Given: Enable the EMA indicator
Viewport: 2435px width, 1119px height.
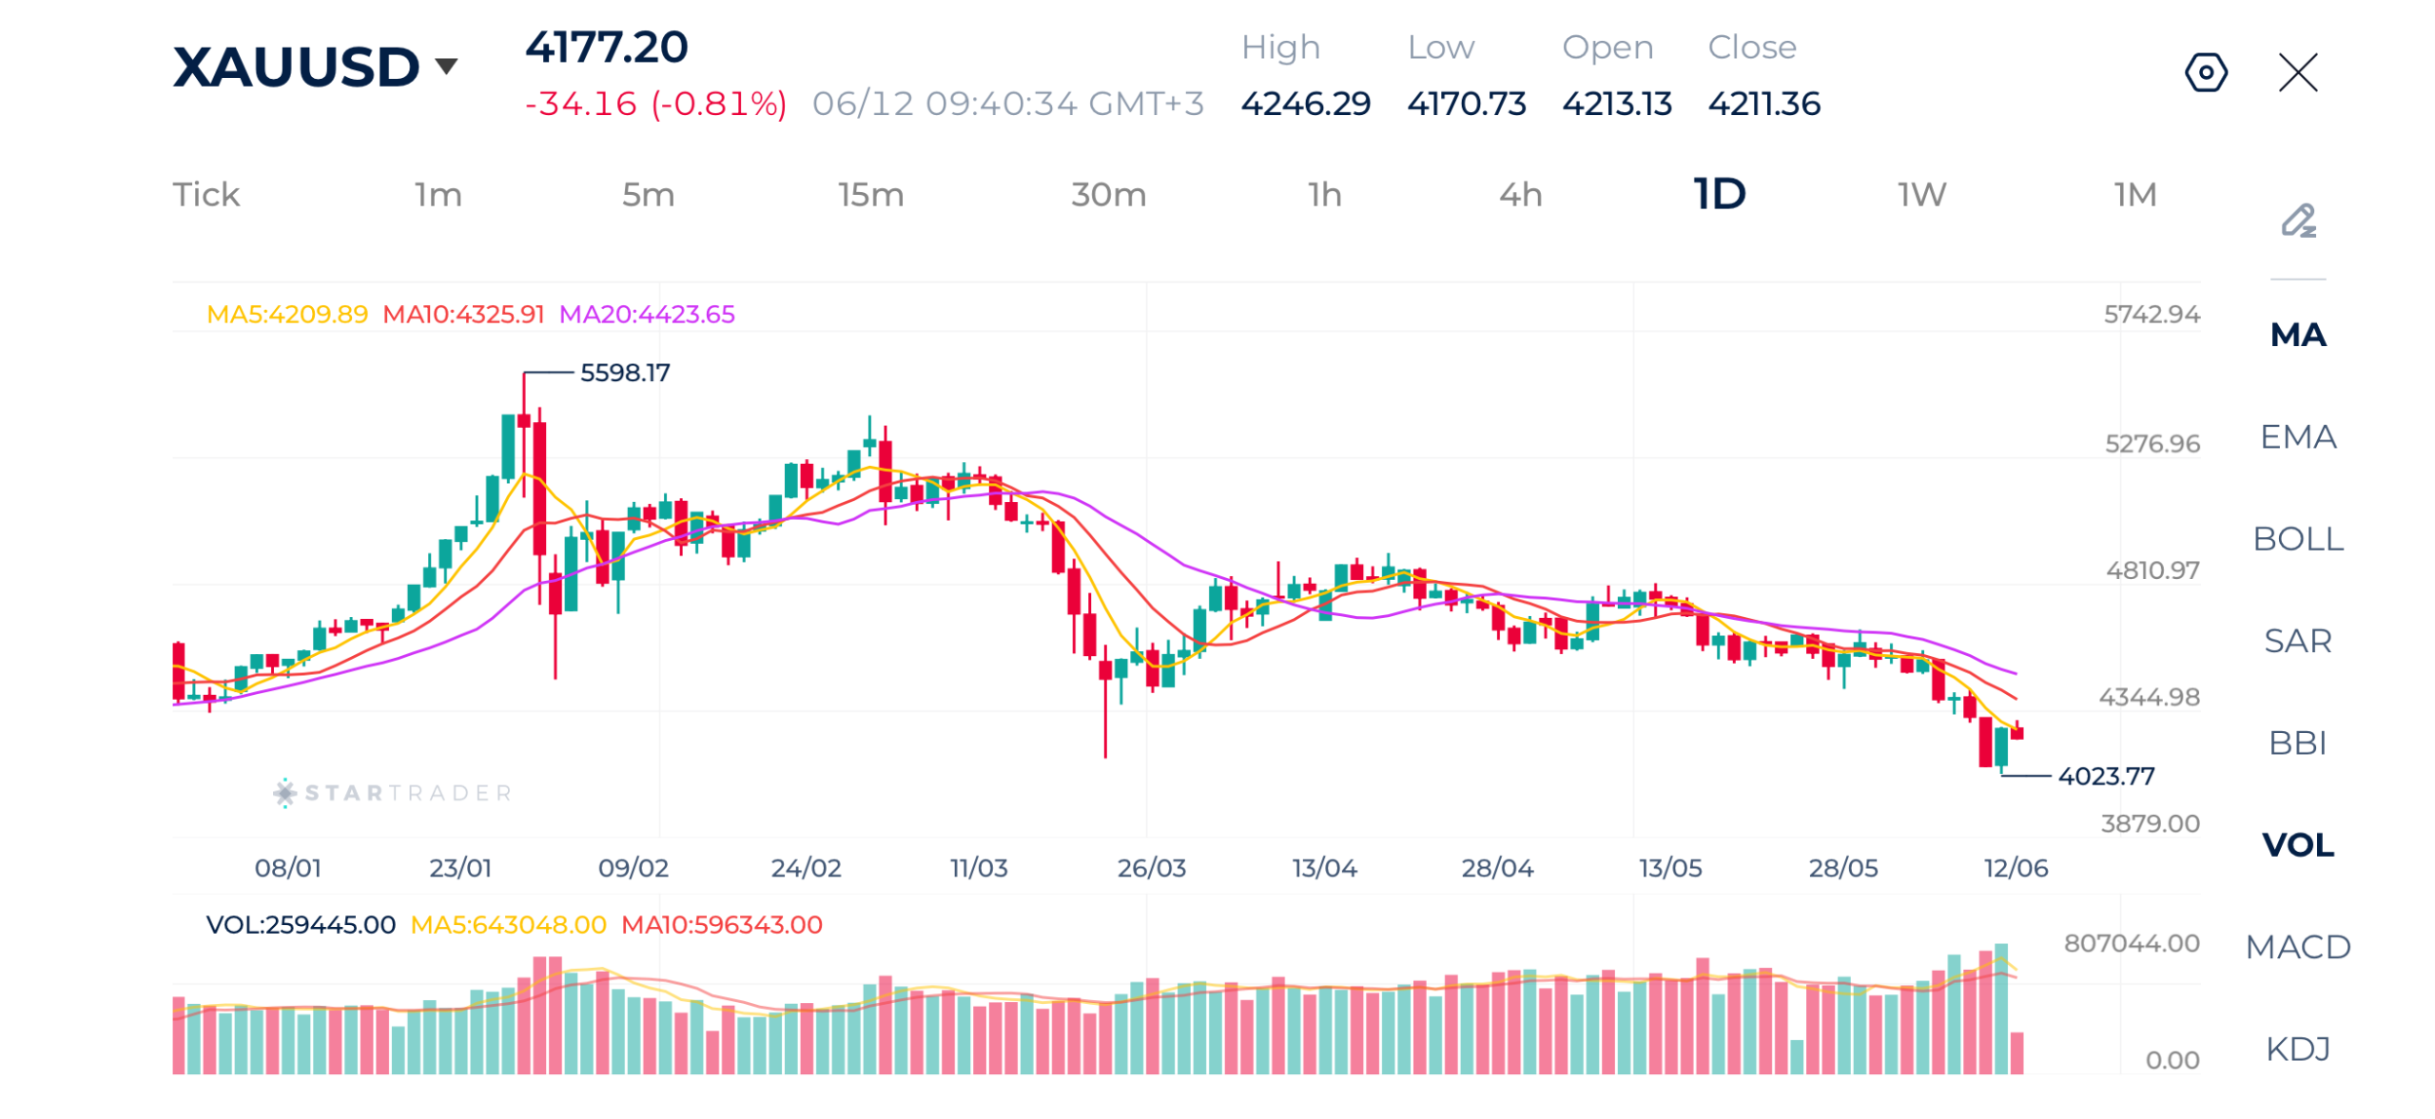Looking at the screenshot, I should [x=2297, y=436].
